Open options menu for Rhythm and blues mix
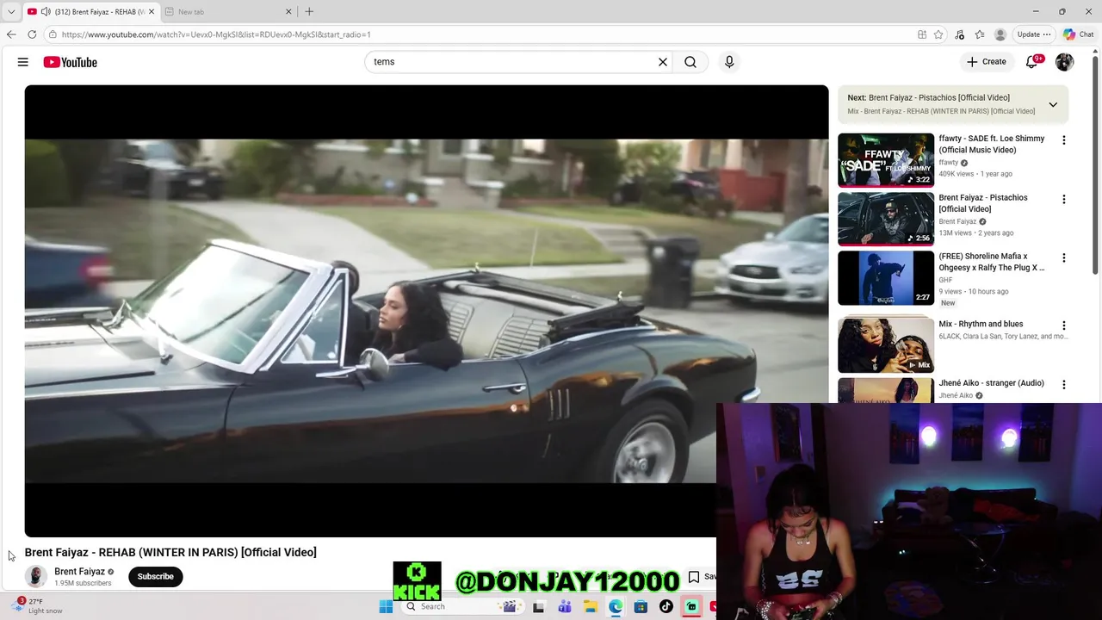The image size is (1102, 620). 1064,325
